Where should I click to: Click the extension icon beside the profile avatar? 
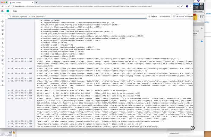pos(182,6)
